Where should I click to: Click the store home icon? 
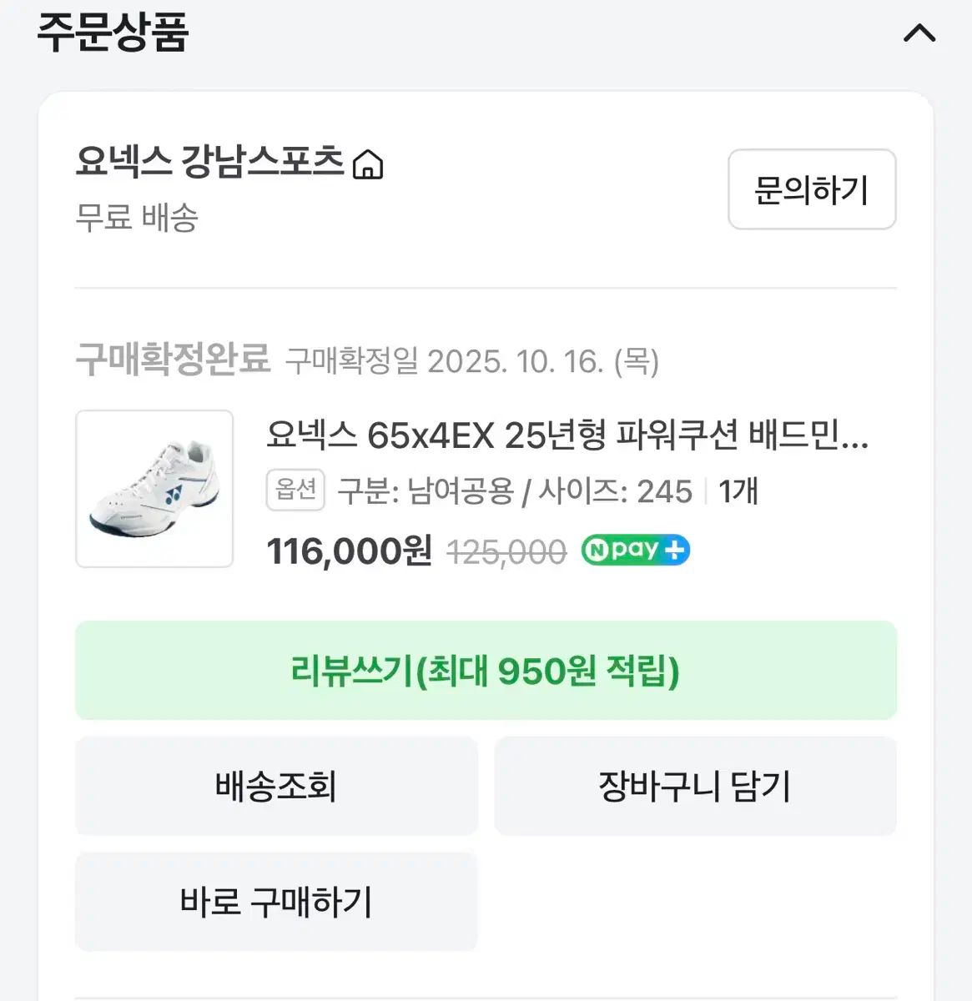coord(368,164)
